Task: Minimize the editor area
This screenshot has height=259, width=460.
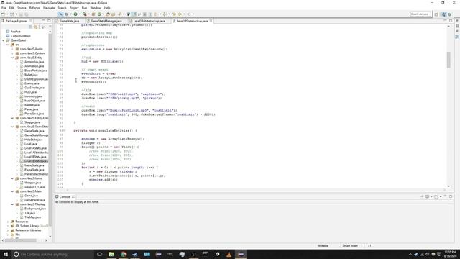Action: click(x=446, y=21)
